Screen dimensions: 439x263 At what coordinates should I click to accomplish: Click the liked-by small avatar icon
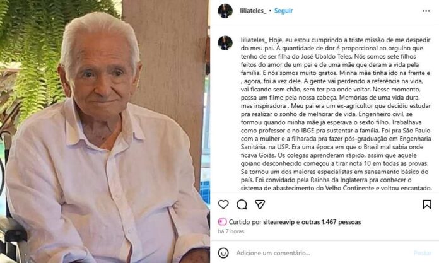pos(222,222)
